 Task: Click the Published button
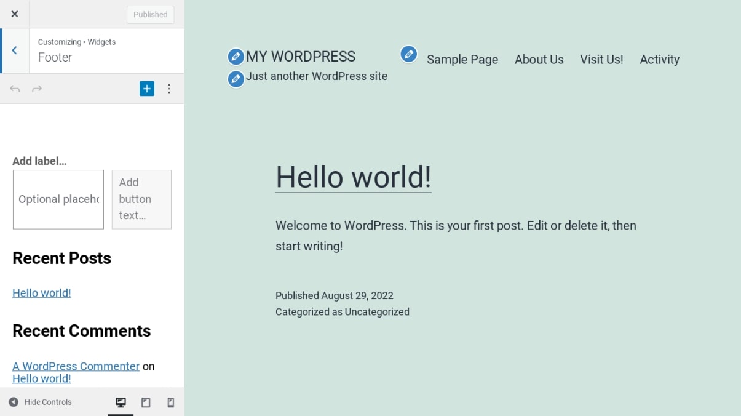tap(150, 15)
